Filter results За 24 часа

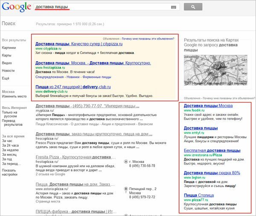(10, 145)
